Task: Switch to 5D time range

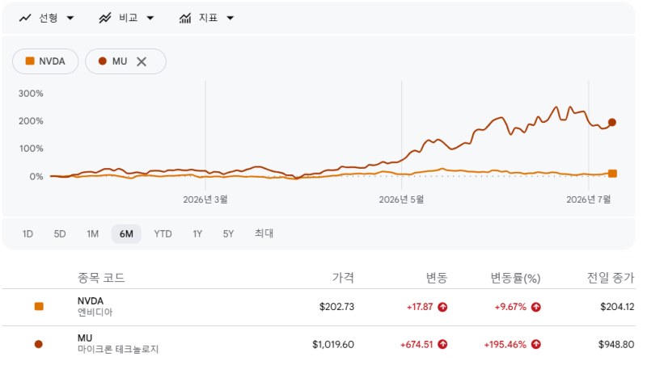Action: (60, 234)
